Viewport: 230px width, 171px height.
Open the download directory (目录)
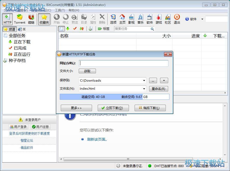(x=84, y=19)
